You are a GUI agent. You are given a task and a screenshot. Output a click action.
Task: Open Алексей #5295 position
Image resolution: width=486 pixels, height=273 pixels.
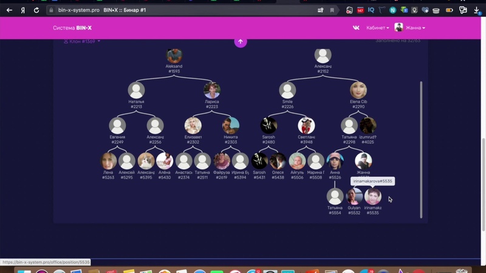coord(127,161)
